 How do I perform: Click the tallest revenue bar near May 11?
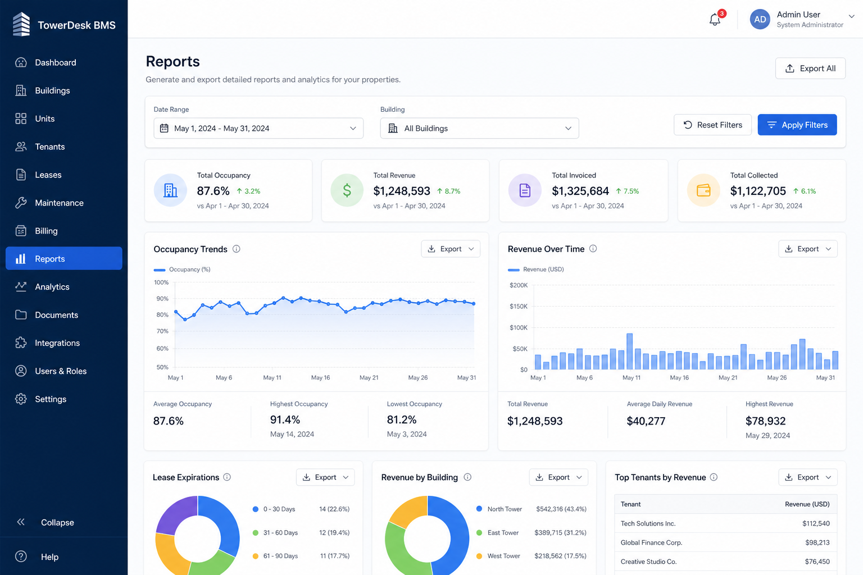(x=629, y=351)
